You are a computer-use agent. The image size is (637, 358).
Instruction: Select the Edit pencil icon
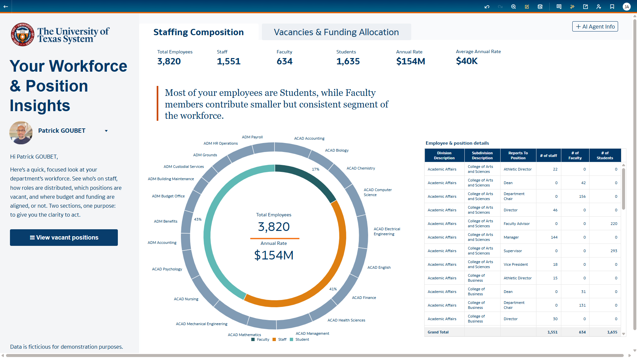pos(527,7)
